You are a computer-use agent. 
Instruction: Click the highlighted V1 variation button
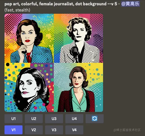(x=14, y=130)
